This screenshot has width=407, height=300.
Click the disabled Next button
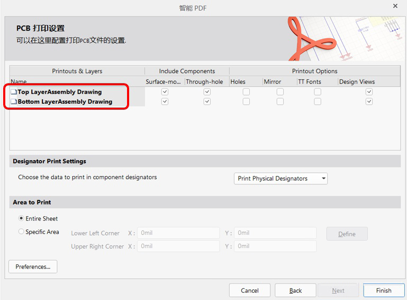click(x=338, y=290)
